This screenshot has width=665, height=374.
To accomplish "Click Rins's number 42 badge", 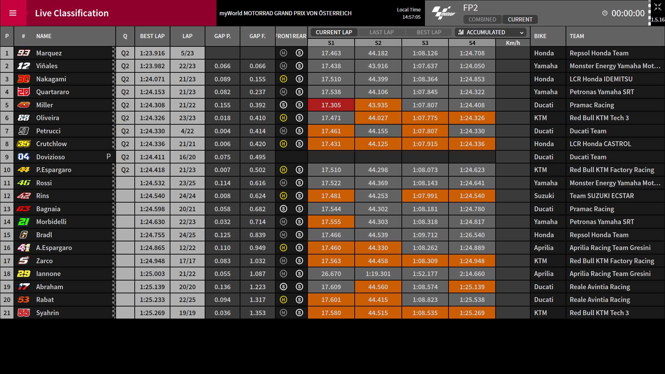I will pyautogui.click(x=24, y=196).
